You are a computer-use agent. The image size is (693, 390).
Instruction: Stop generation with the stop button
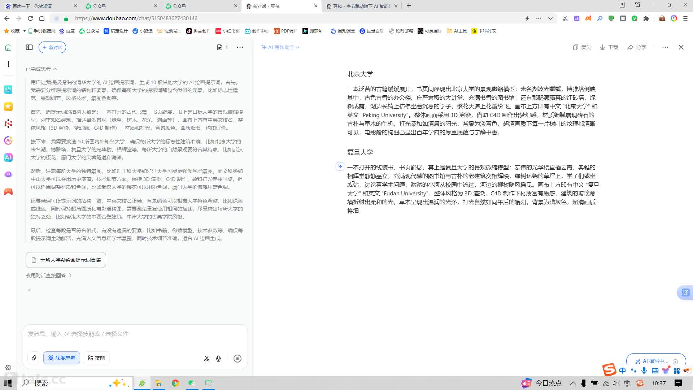(237, 359)
